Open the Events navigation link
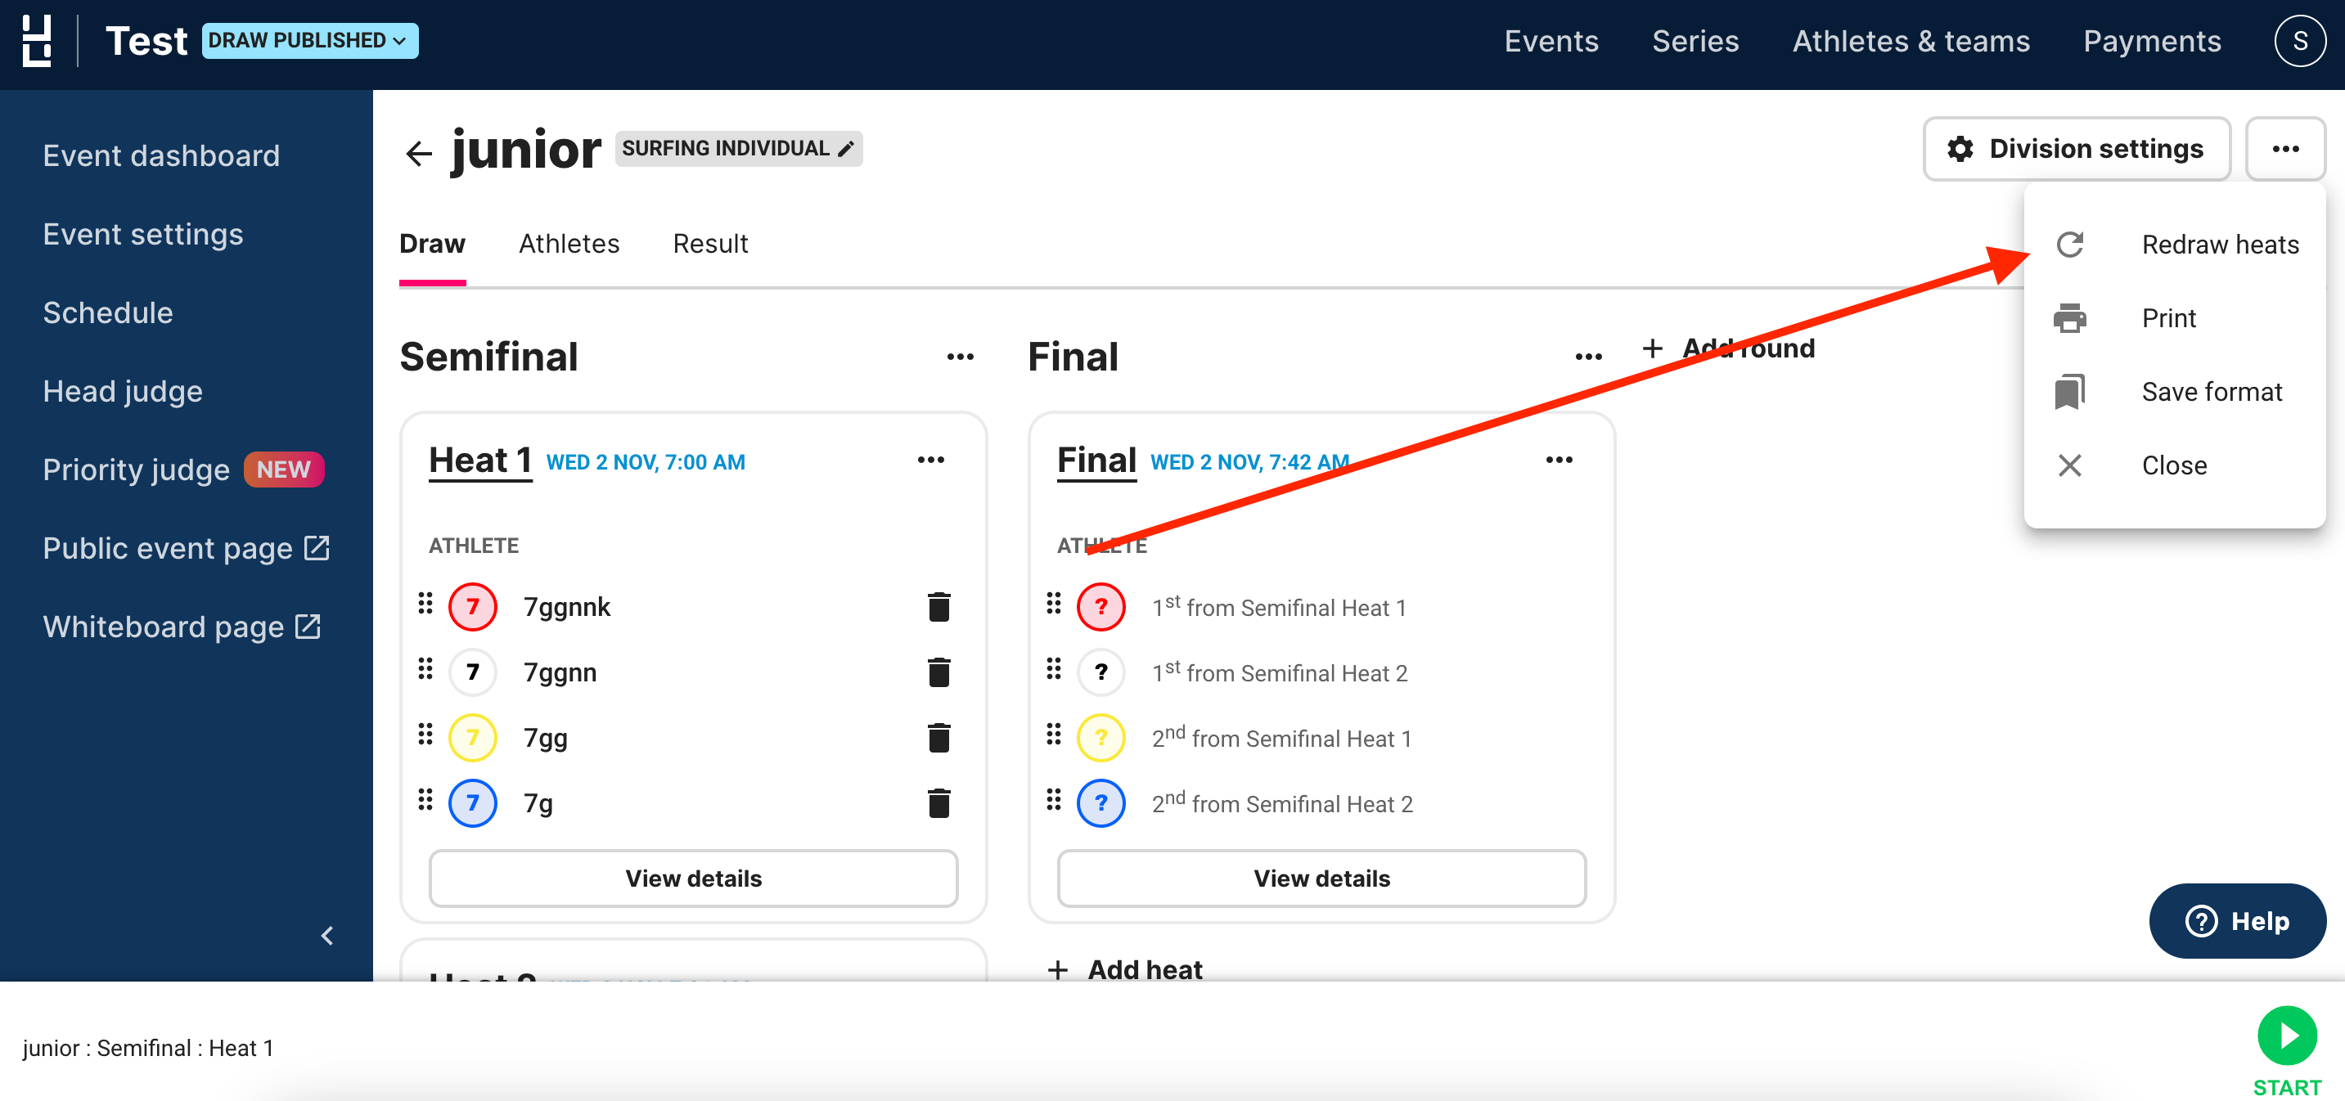The width and height of the screenshot is (2345, 1101). (1551, 41)
